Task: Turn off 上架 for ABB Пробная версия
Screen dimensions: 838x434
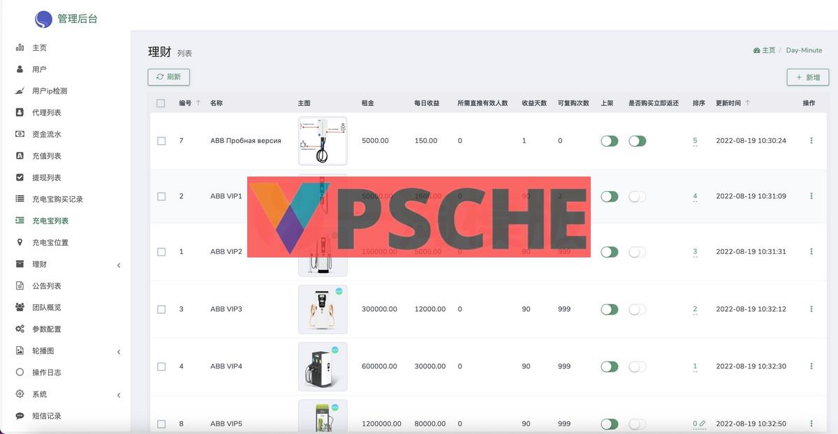Action: pos(609,140)
